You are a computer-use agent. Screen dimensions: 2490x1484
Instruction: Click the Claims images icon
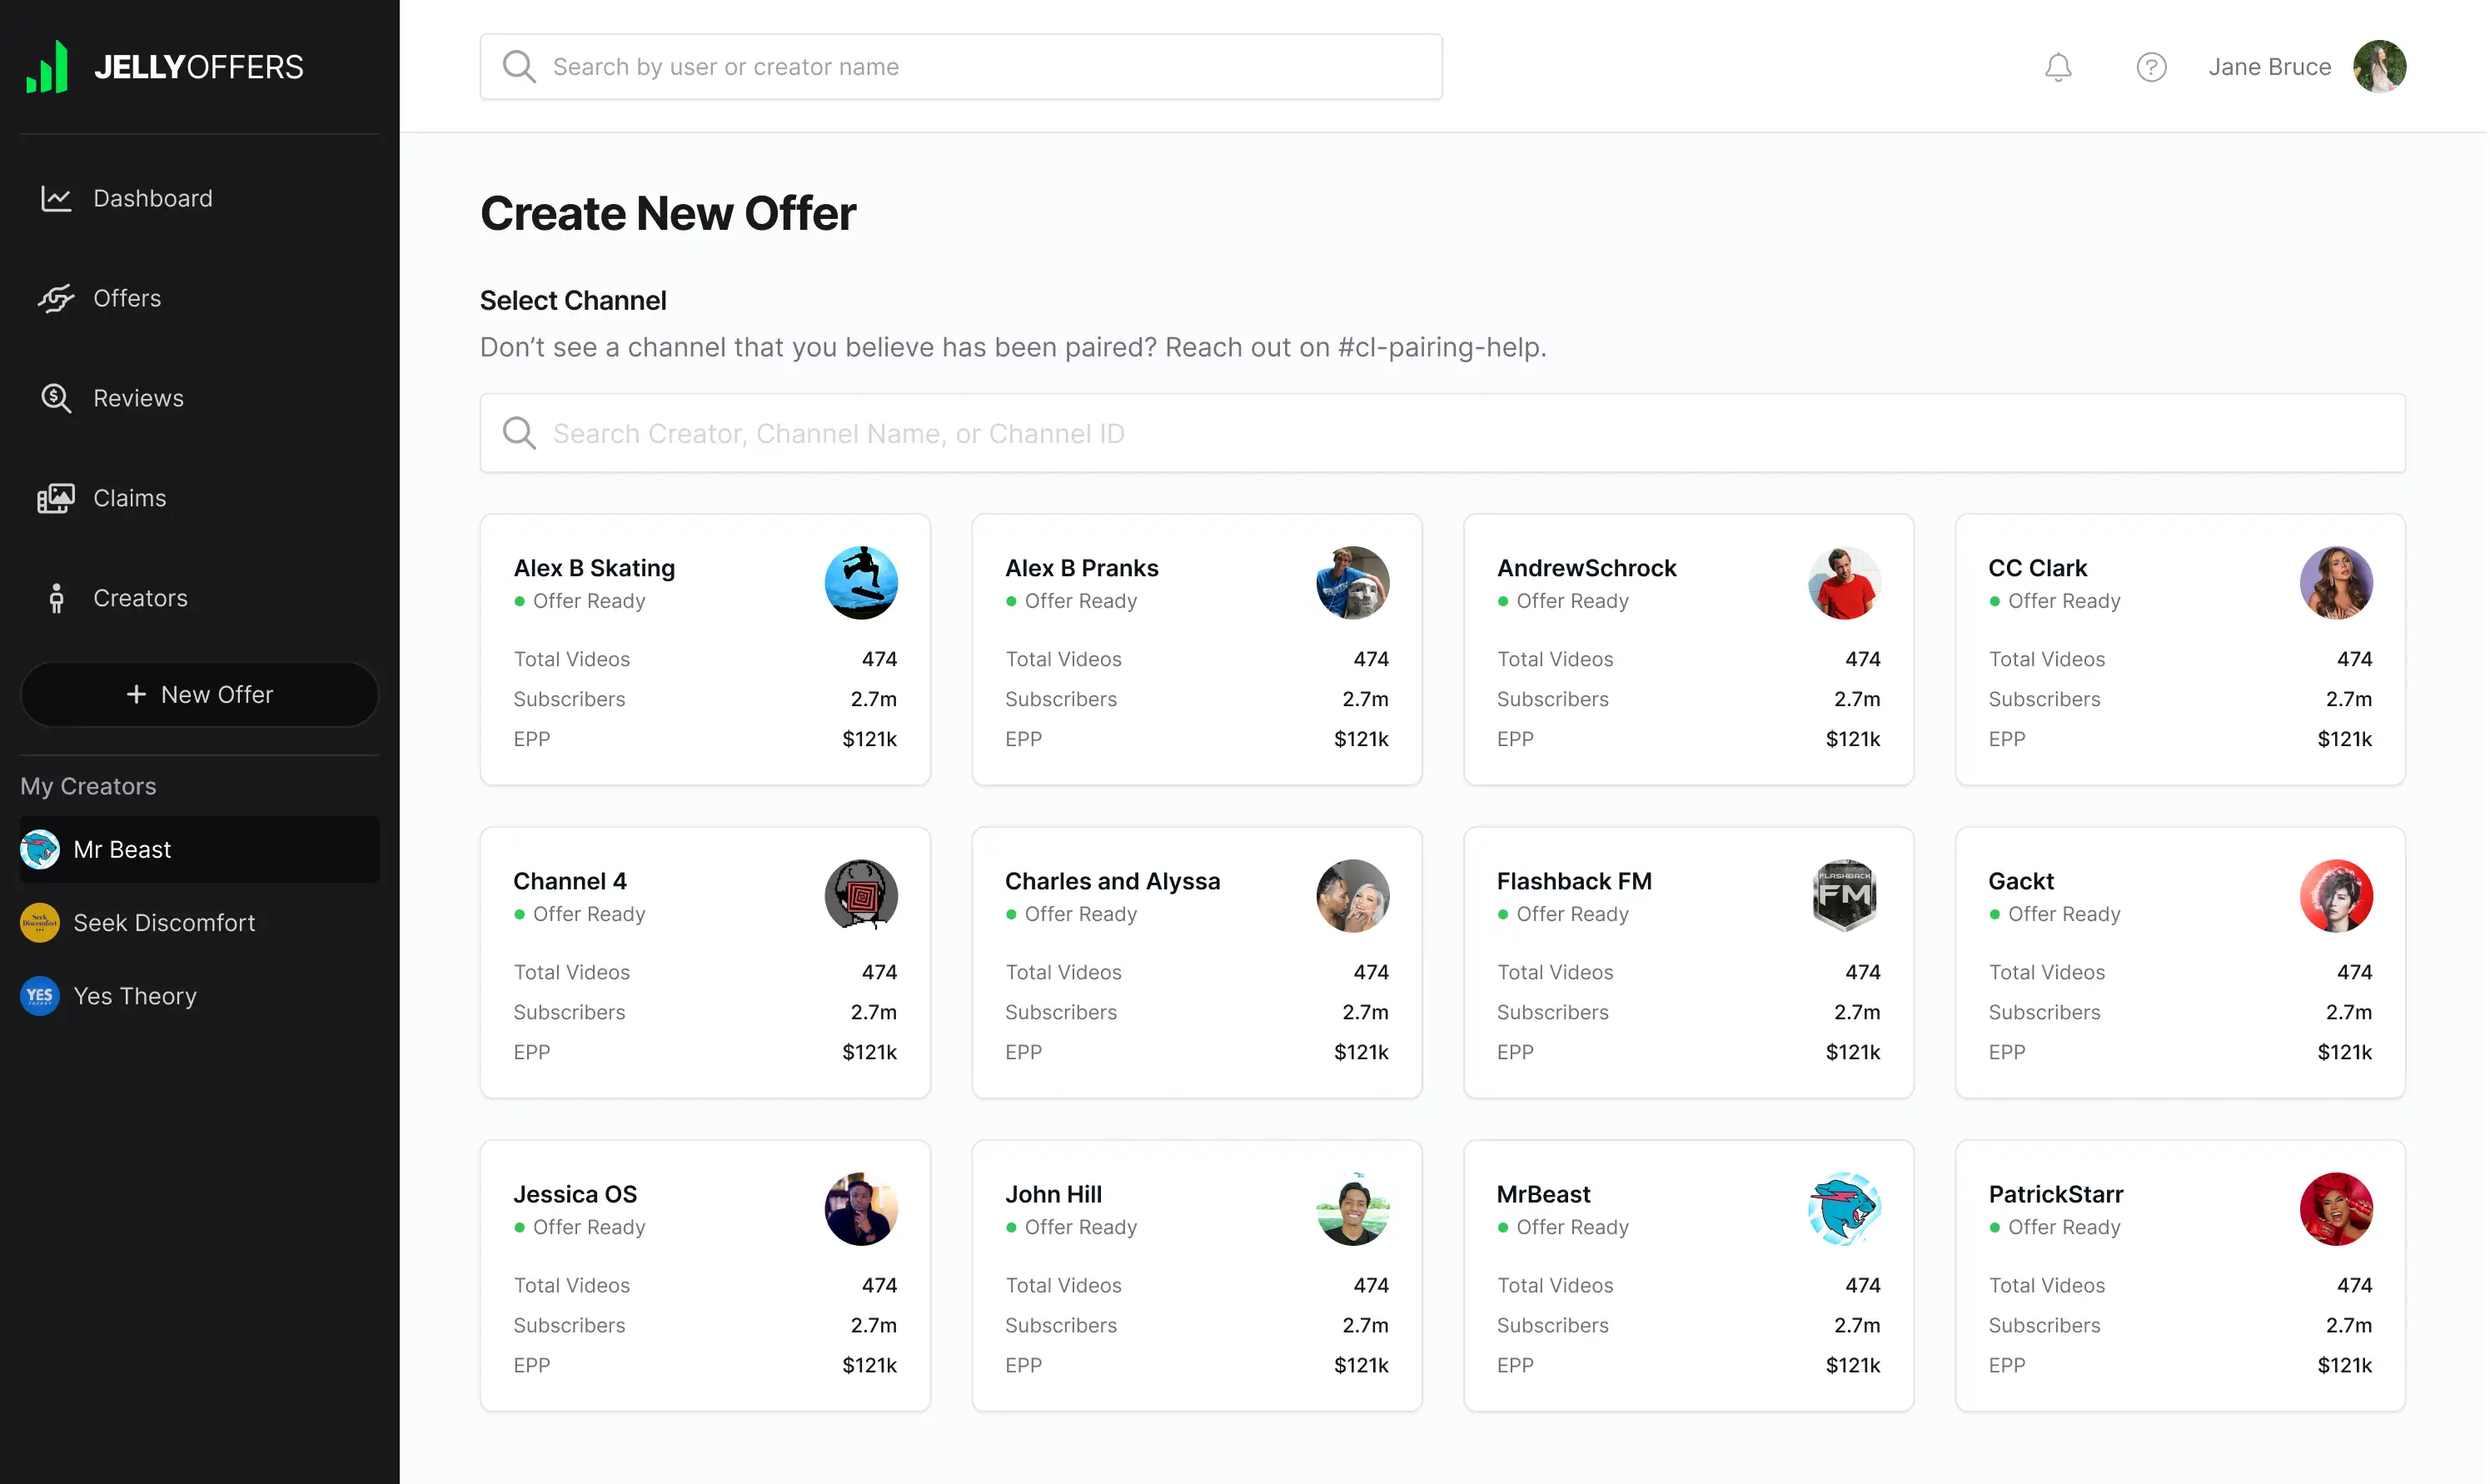[x=56, y=498]
